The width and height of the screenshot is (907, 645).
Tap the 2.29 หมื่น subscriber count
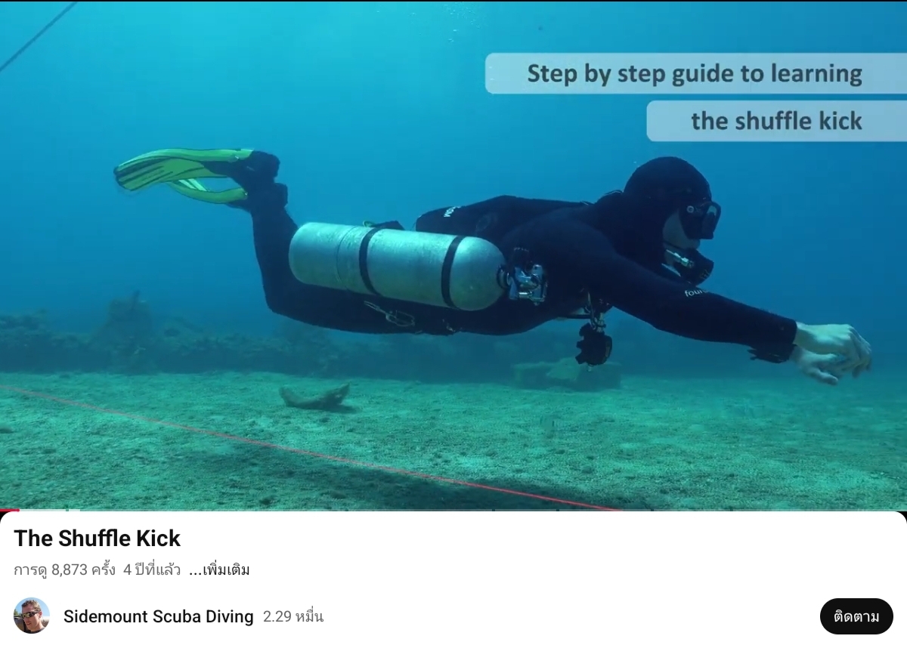pos(293,616)
